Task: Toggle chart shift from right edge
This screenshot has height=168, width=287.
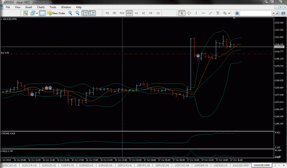Action: [92, 13]
